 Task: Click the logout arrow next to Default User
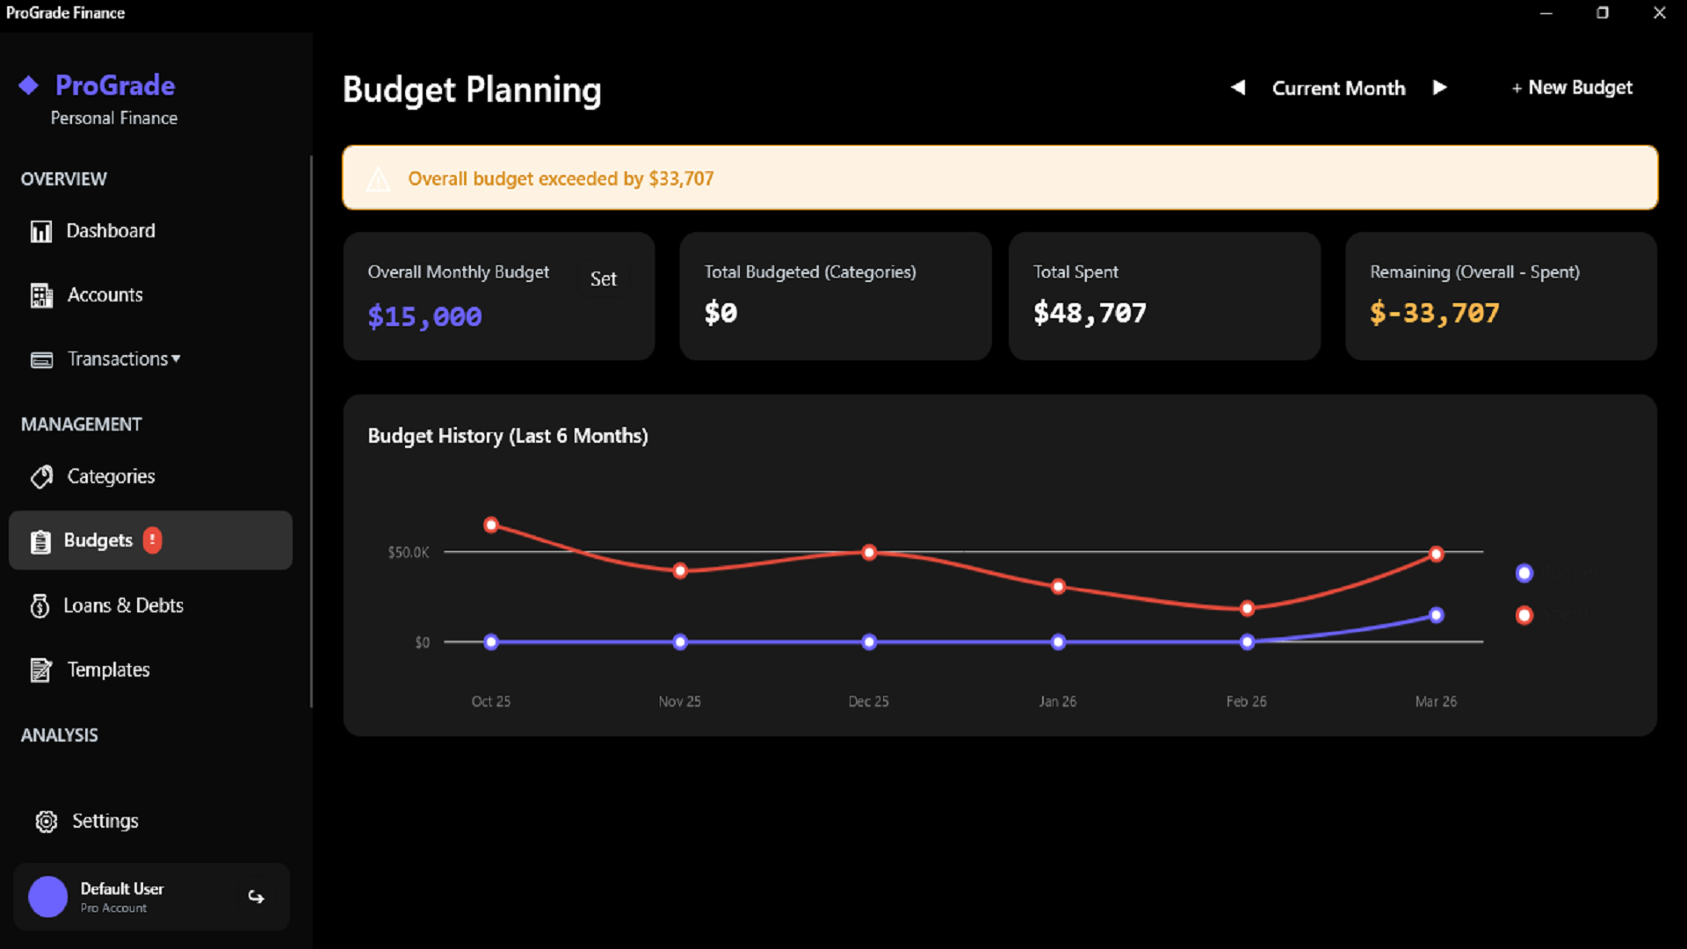point(256,896)
